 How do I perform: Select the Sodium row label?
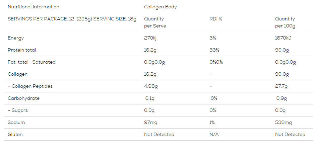point(16,122)
